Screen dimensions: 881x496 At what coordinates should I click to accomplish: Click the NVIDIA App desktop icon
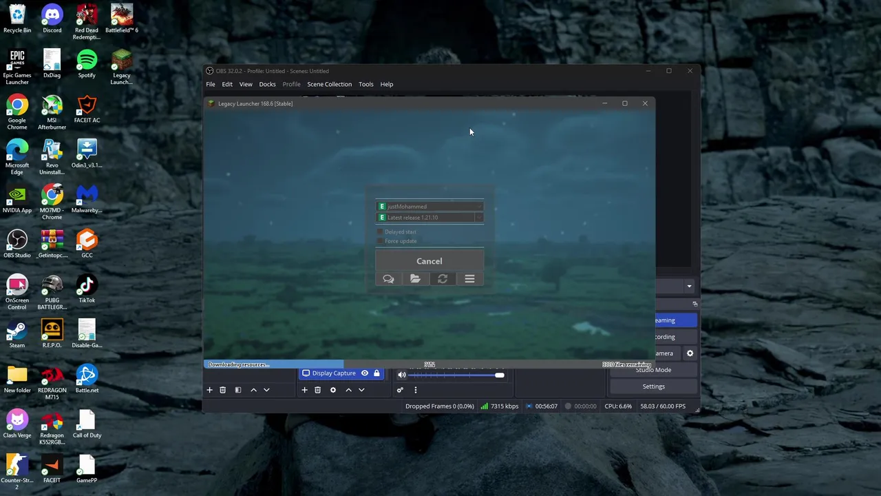[x=17, y=199]
